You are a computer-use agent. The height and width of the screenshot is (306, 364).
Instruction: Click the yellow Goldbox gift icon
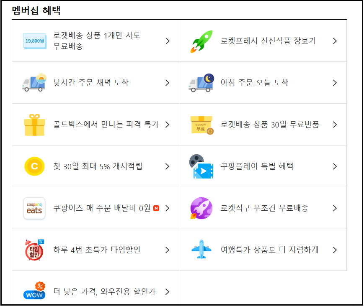34,125
